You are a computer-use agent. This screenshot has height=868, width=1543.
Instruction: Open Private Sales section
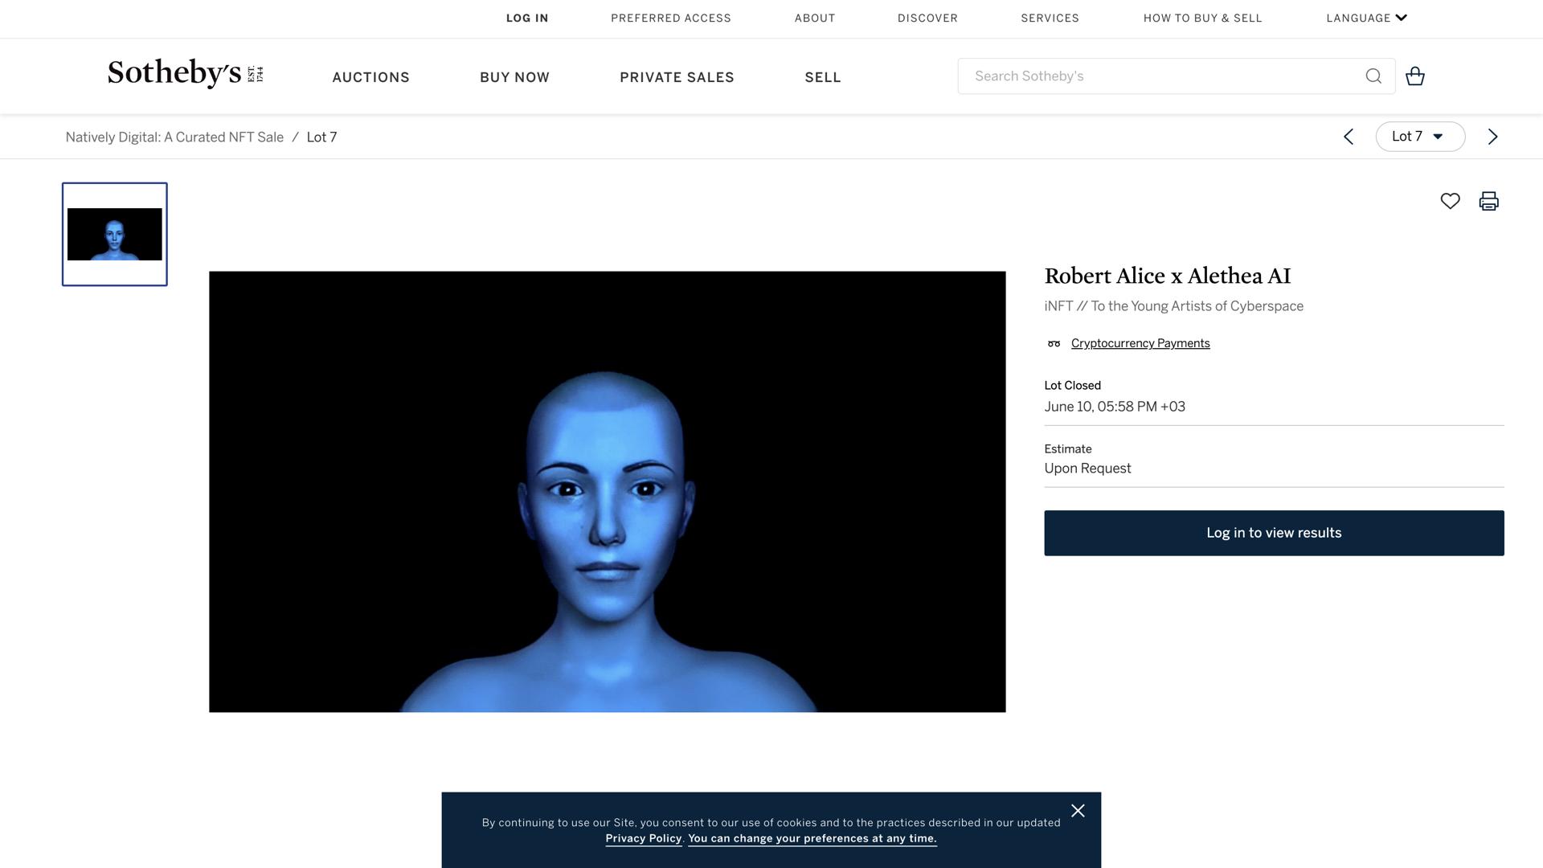[677, 77]
